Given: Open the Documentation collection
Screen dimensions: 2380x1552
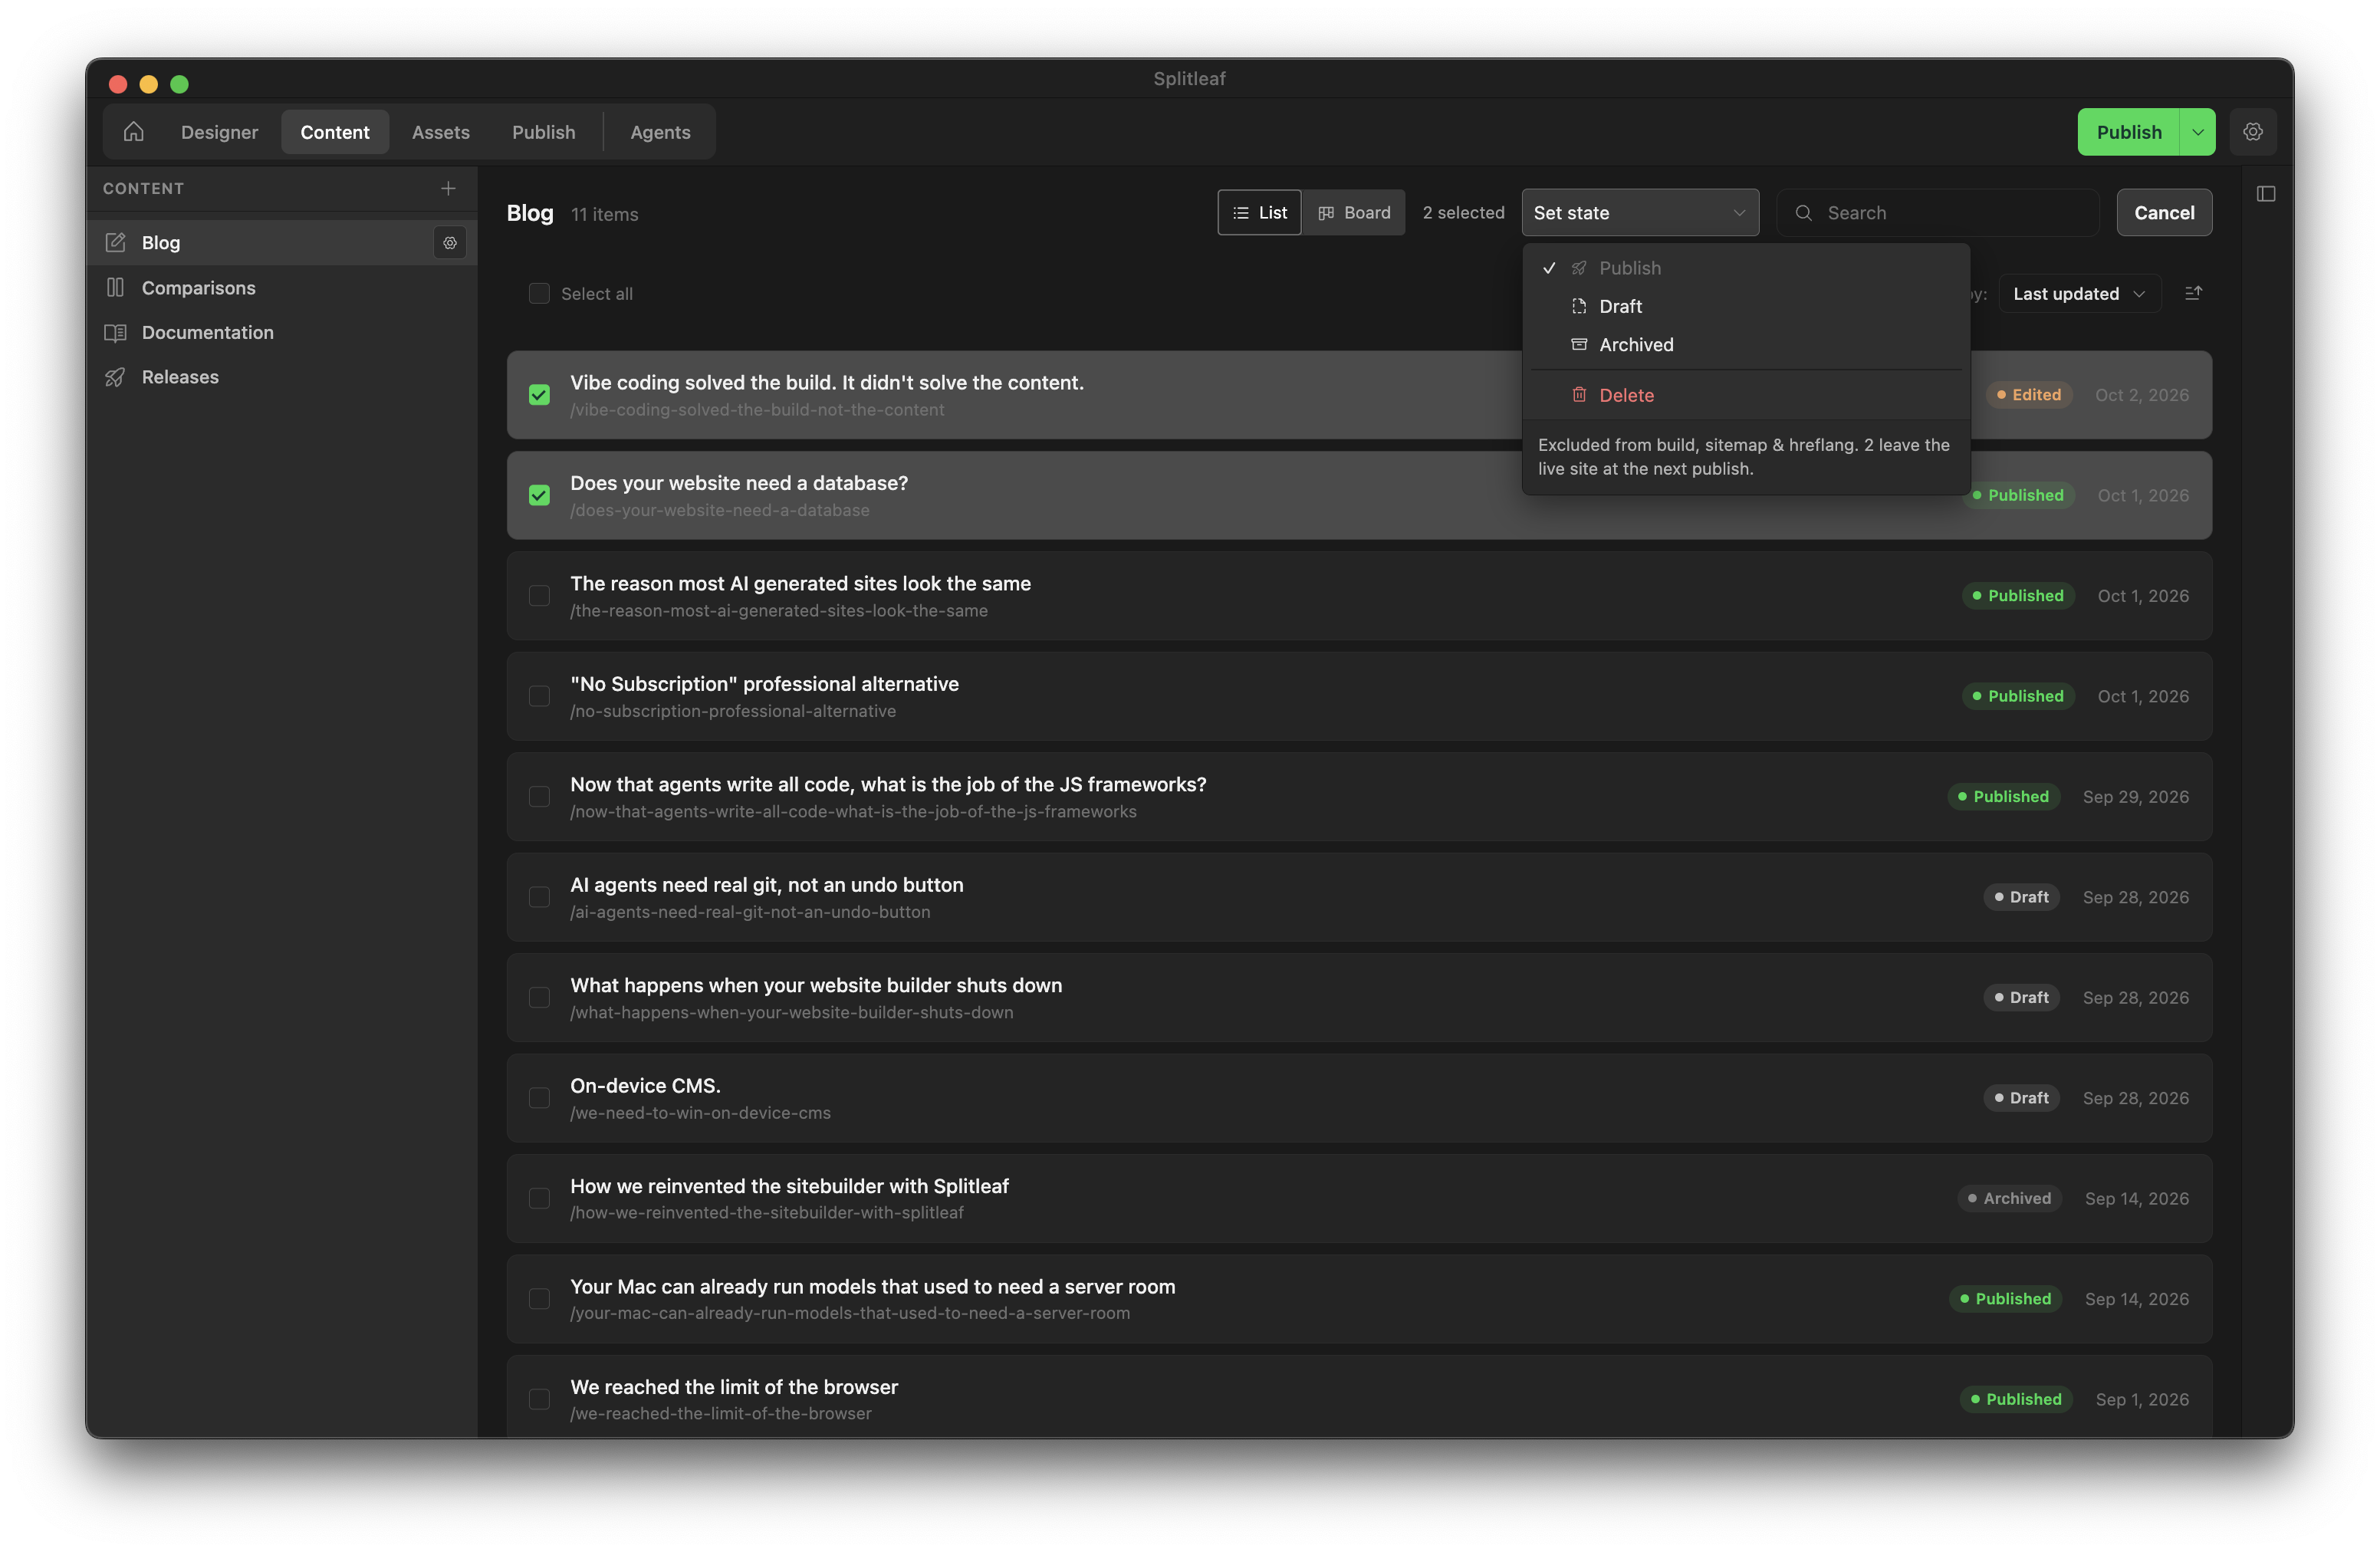Looking at the screenshot, I should pos(282,333).
